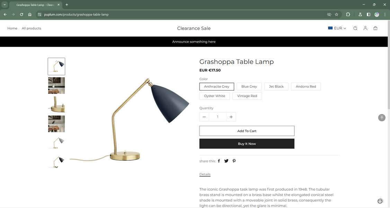390x208 pixels.
Task: Open the browser extensions puzzle icon
Action: pos(348,15)
